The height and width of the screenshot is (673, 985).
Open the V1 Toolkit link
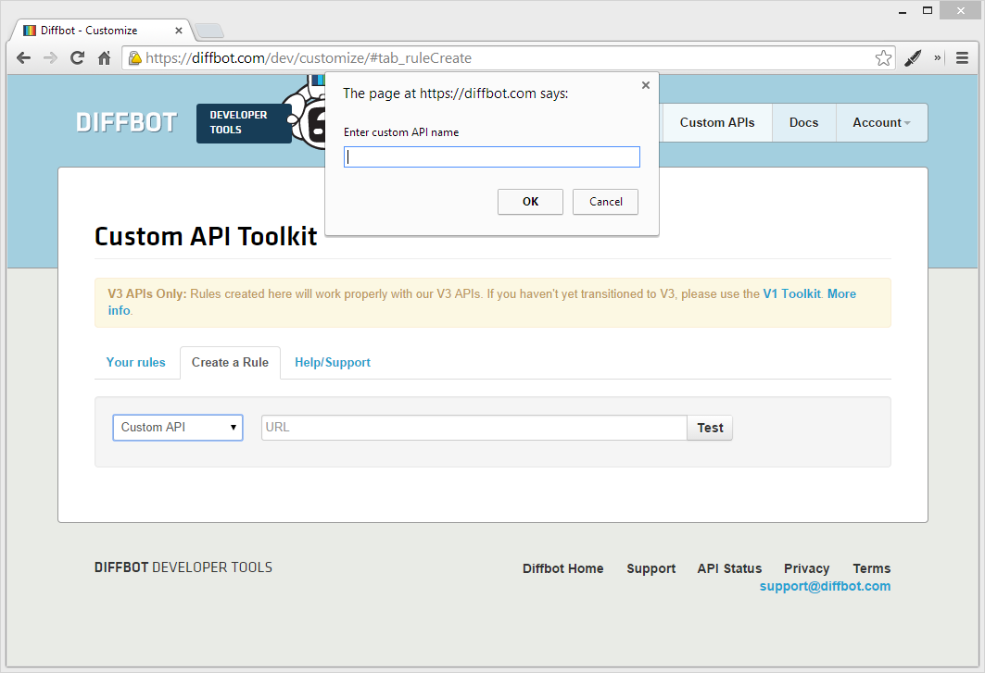click(x=791, y=293)
